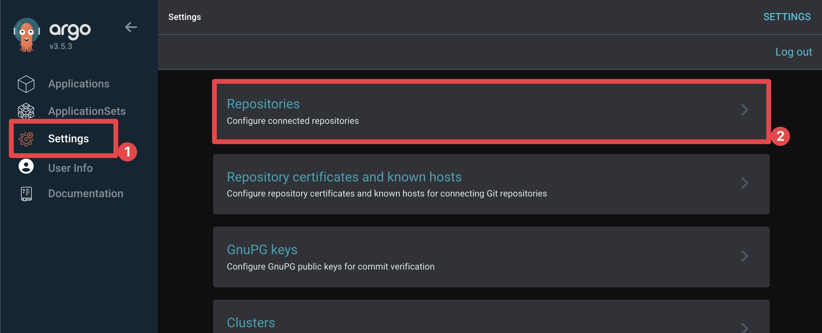Click the Documentation book icon
This screenshot has width=822, height=333.
tap(26, 194)
